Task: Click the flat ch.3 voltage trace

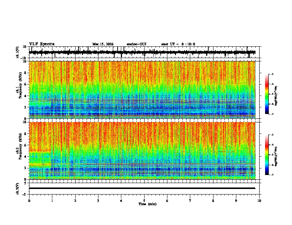Action: (x=142, y=188)
